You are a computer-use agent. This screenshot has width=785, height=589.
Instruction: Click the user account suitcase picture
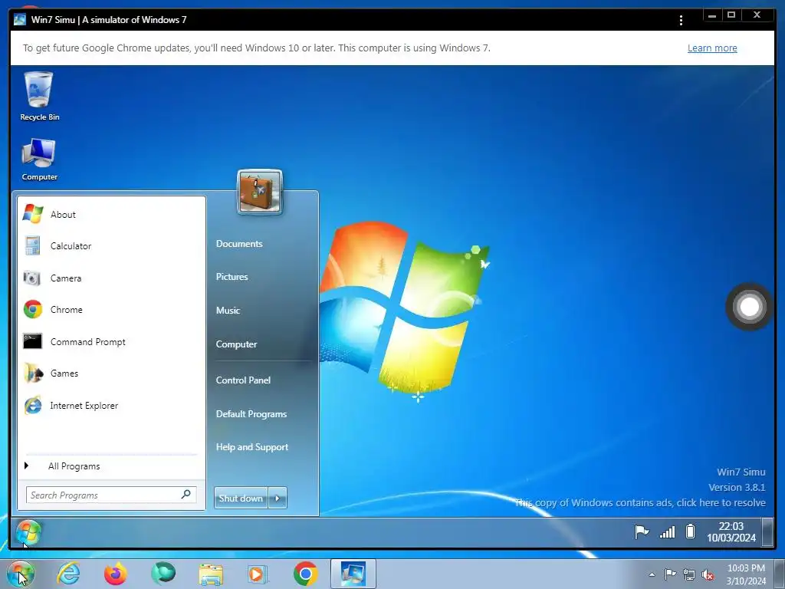(259, 192)
